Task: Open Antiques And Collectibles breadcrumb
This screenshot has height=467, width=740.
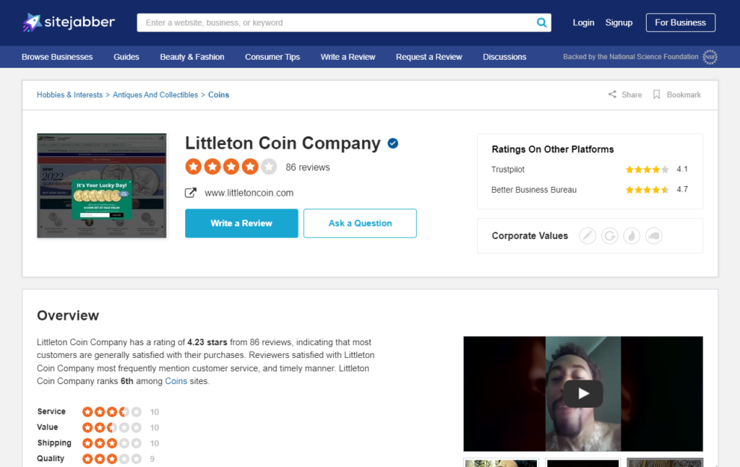Action: tap(155, 95)
